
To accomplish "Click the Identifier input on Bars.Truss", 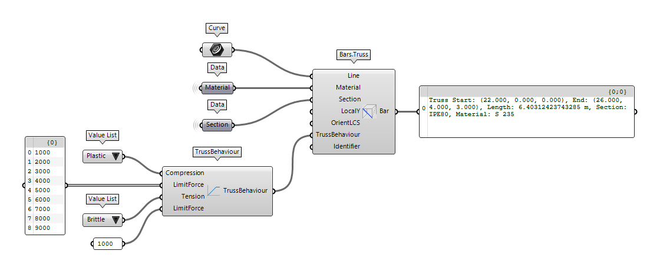I will (347, 146).
